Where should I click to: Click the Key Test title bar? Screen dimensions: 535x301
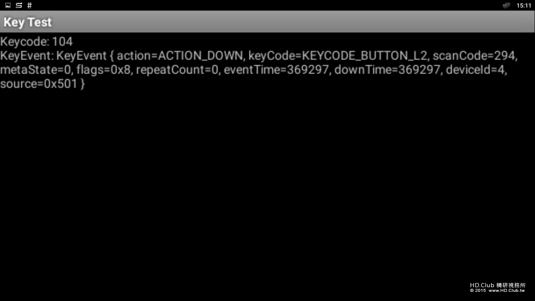pyautogui.click(x=28, y=22)
